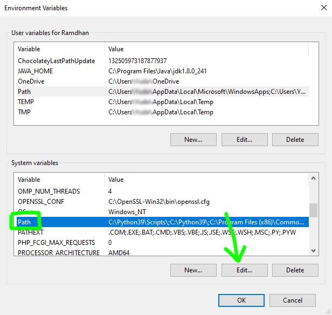Screen dimensions: 332x315
Task: Select the ChocolateyLastPathUpdate variable row
Action: pos(56,61)
